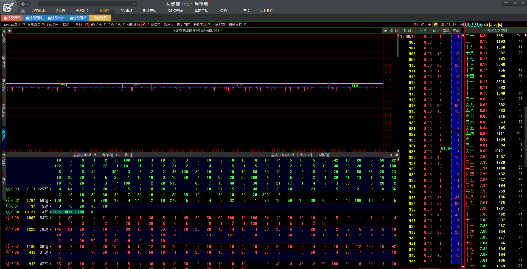
Task: Click the home icon in navigation bar
Action: point(23,11)
